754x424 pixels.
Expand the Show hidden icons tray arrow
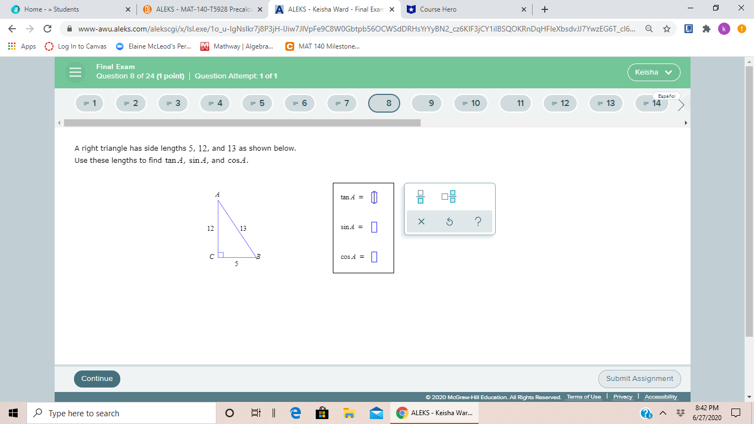pos(662,413)
